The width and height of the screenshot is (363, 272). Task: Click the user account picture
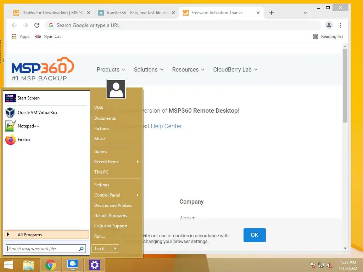(116, 89)
